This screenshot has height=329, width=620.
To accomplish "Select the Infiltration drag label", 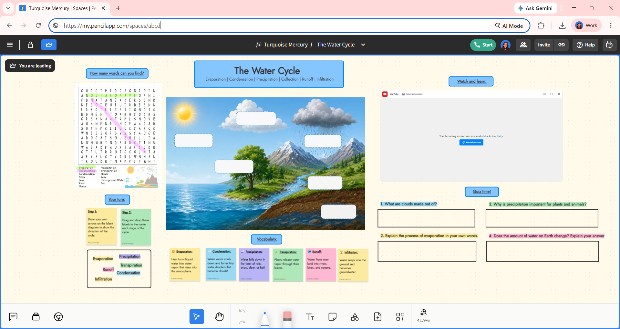I will (103, 279).
